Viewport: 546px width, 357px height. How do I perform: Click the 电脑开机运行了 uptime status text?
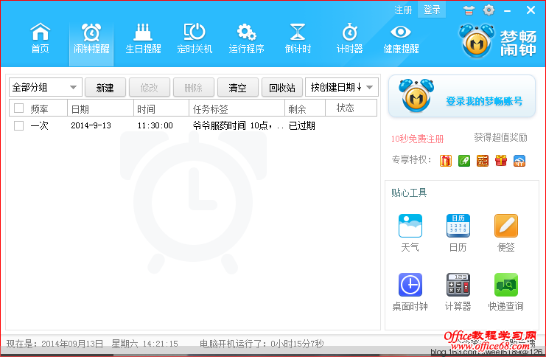tap(262, 344)
